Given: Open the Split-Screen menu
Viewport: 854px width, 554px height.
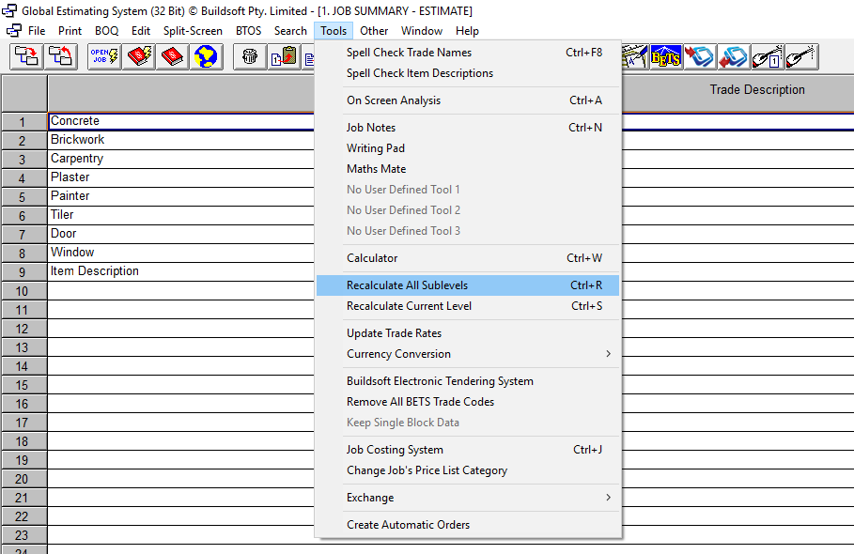Looking at the screenshot, I should pyautogui.click(x=193, y=31).
